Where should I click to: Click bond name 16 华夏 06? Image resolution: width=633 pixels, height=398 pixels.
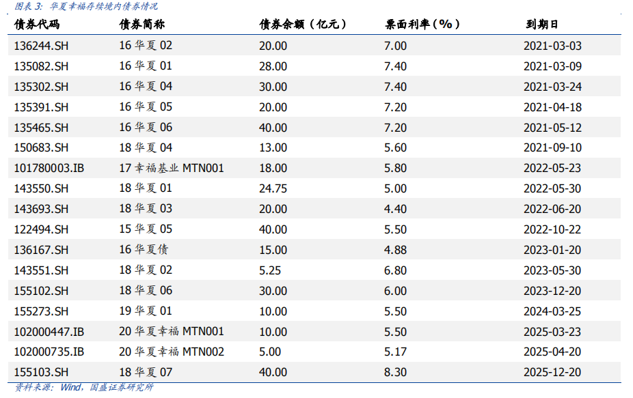tap(146, 128)
